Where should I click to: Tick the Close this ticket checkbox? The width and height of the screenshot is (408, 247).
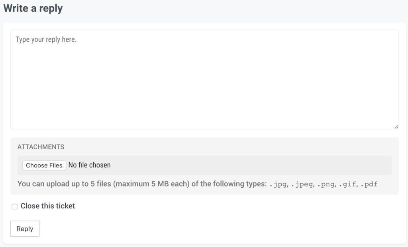point(15,206)
